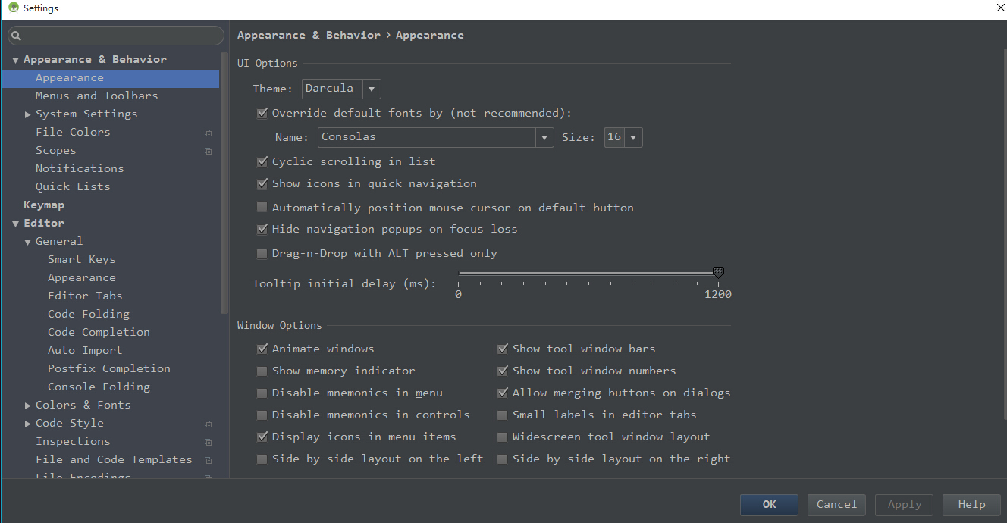The image size is (1007, 523).
Task: Uncheck Cyclic scrolling in list
Action: 262,161
